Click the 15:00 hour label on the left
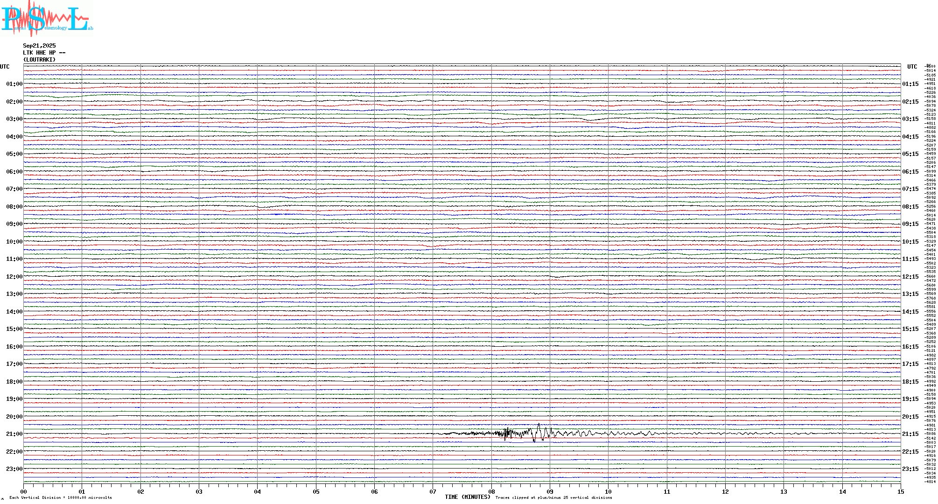This screenshot has width=938, height=504. click(x=14, y=329)
